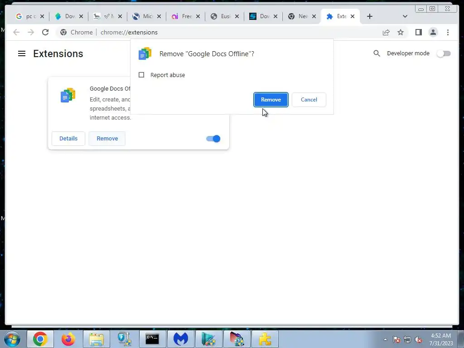Bookmark this page with the star icon

(x=401, y=32)
